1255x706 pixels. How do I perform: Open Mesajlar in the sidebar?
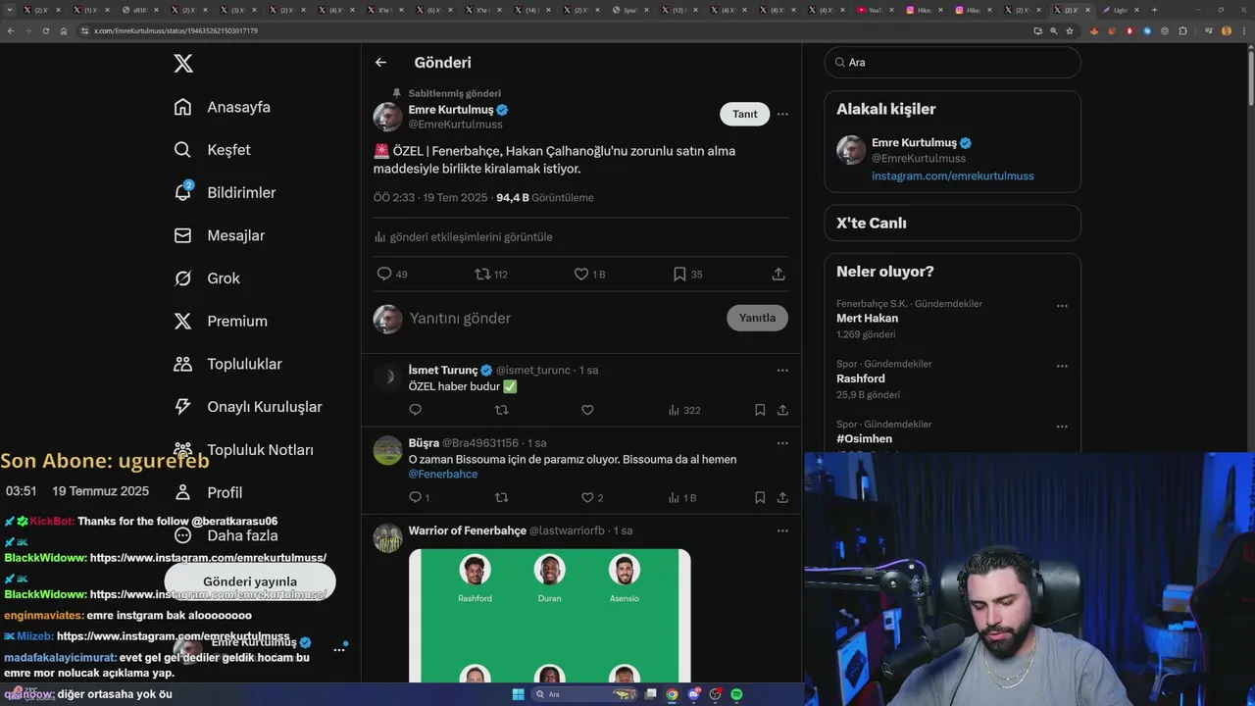[219, 235]
